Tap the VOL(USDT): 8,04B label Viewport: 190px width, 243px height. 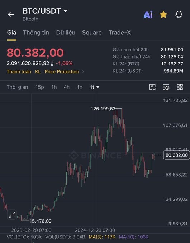pos(65,237)
